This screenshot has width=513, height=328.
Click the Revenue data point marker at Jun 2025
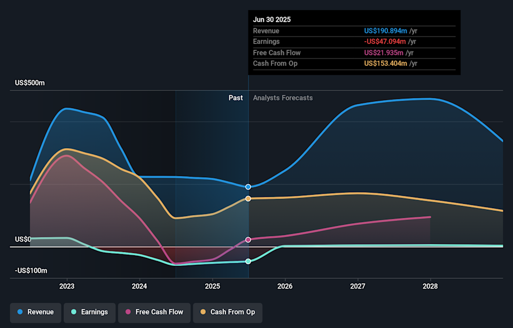(x=248, y=187)
